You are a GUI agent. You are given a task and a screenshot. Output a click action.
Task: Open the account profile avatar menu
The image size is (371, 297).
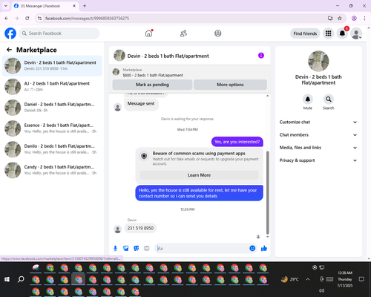(x=356, y=33)
